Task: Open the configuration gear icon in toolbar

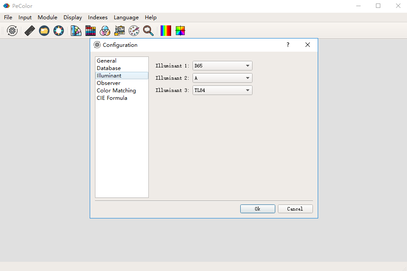Action: tap(12, 31)
